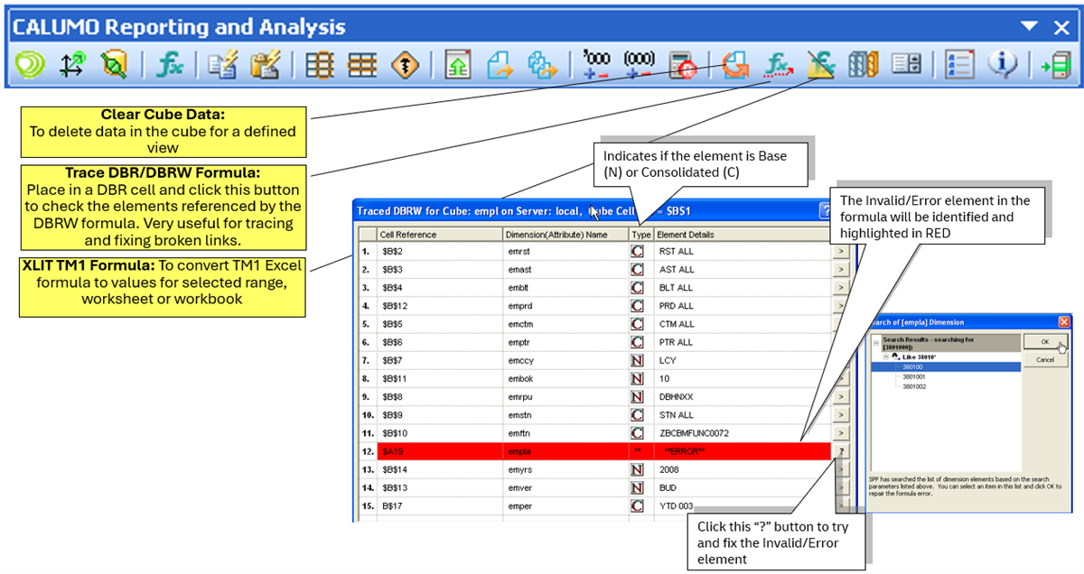Click the > button for STN ALL row
1084x574 pixels.
(x=840, y=414)
